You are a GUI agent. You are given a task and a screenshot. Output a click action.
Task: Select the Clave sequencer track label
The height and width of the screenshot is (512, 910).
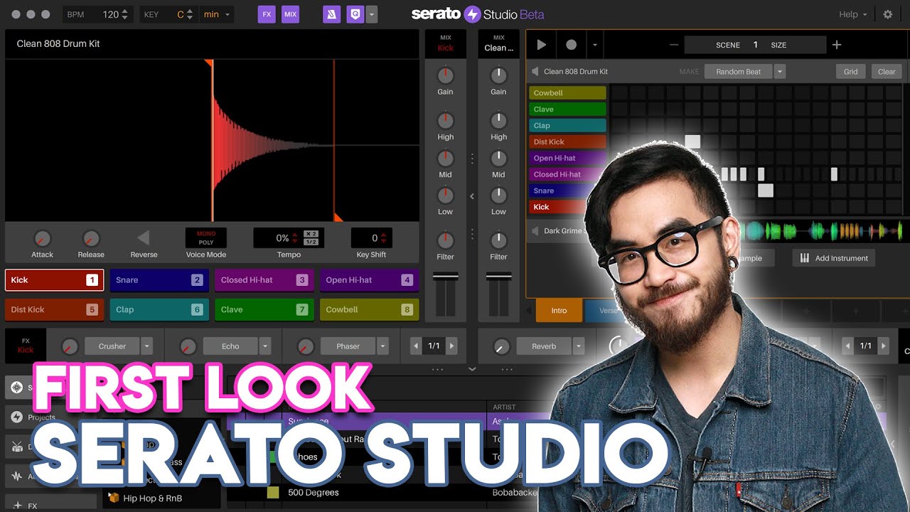pos(567,109)
